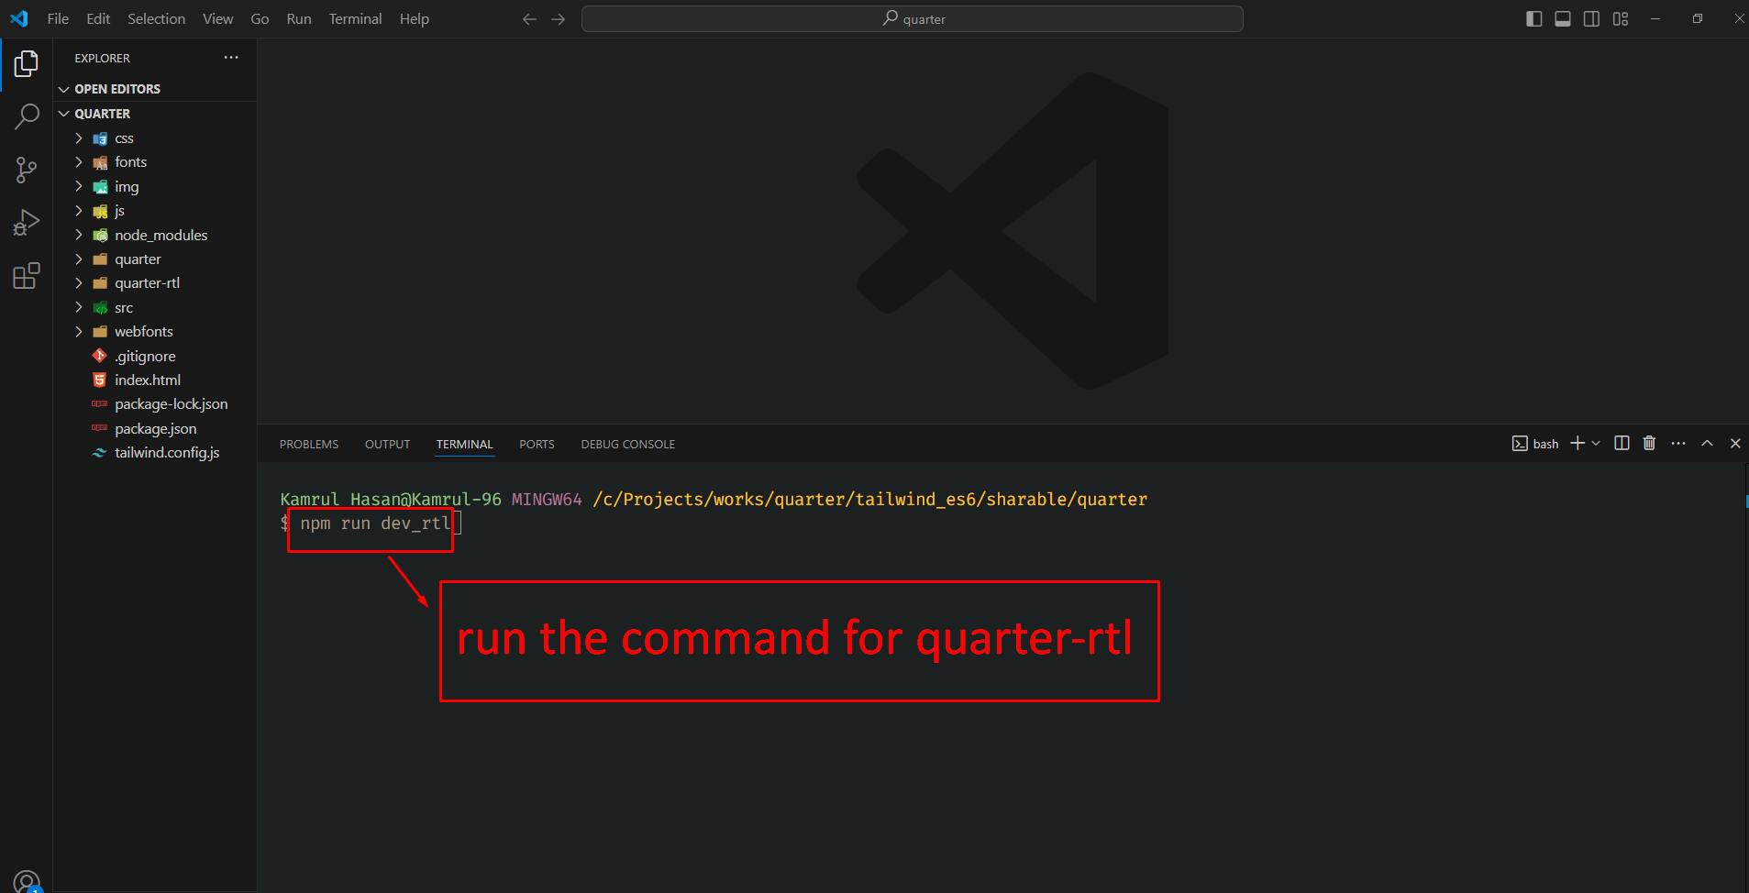This screenshot has height=893, width=1749.
Task: Split the terminal pane
Action: coord(1622,444)
